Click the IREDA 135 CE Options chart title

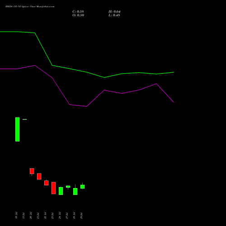pyautogui.click(x=30, y=7)
